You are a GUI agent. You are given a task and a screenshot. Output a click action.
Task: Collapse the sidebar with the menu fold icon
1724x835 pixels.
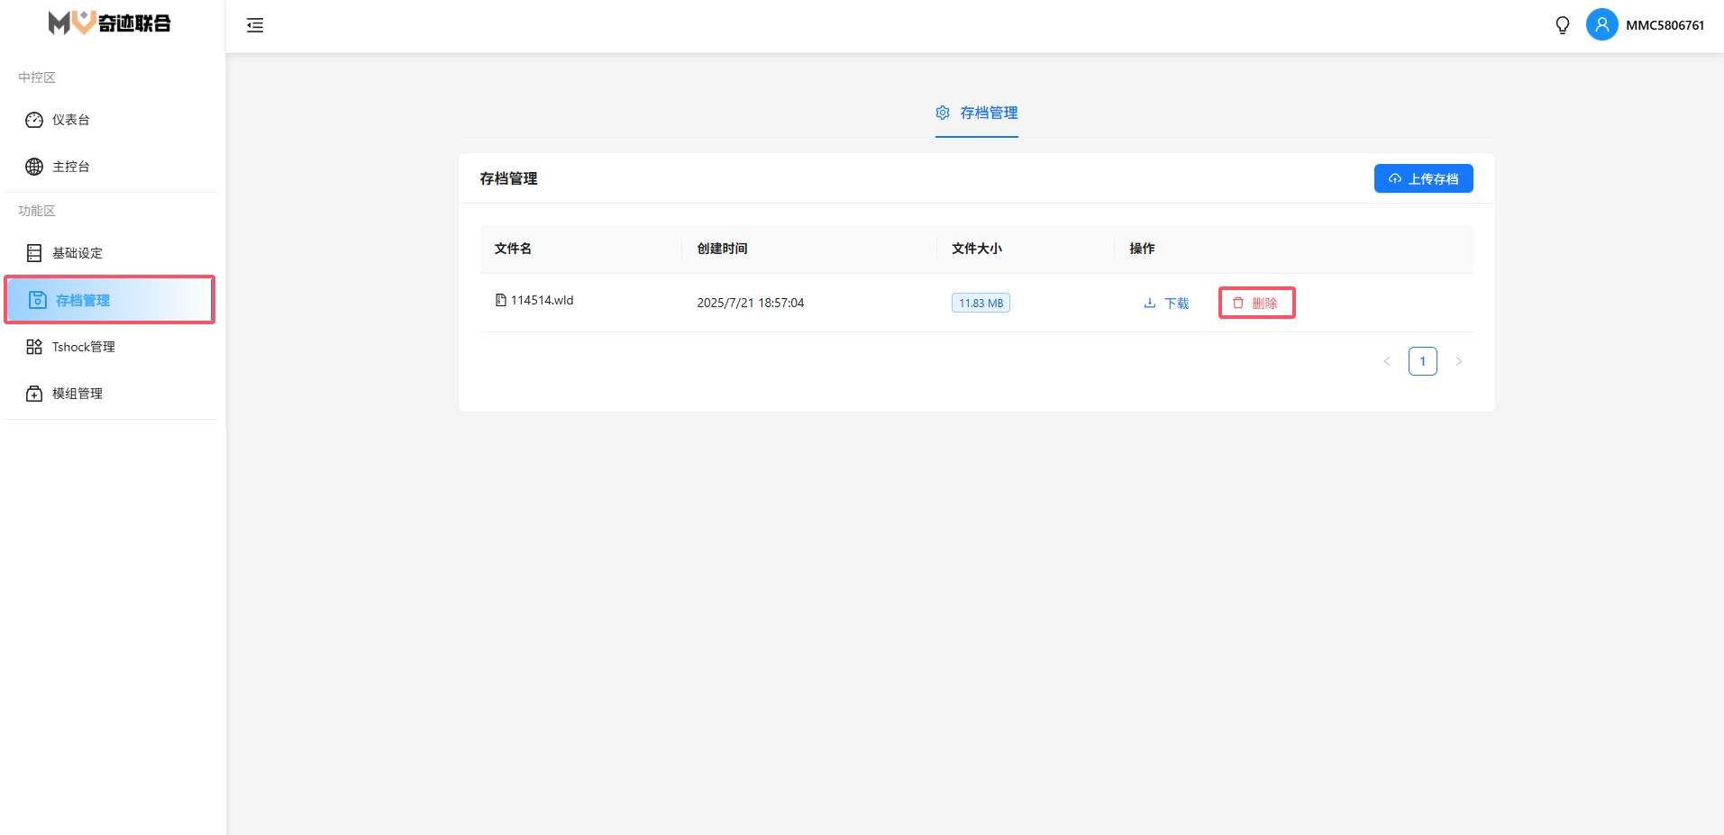coord(255,25)
